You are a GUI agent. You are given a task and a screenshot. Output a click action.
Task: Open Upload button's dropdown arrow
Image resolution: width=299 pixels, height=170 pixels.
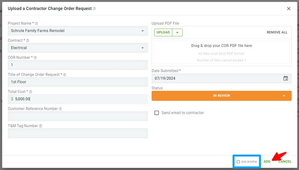(x=177, y=32)
